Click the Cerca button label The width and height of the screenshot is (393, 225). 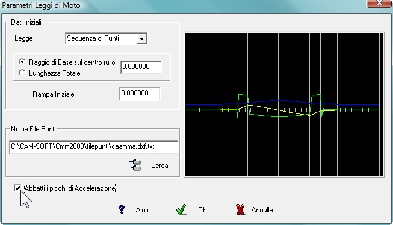159,166
